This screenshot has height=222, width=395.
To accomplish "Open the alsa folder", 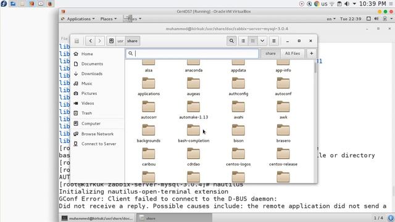I will tap(148, 66).
